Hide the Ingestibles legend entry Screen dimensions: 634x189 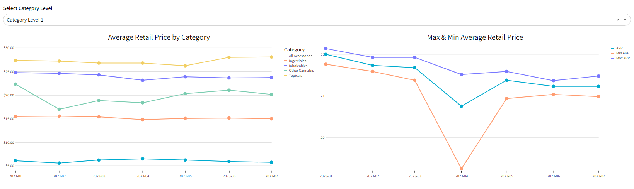297,61
